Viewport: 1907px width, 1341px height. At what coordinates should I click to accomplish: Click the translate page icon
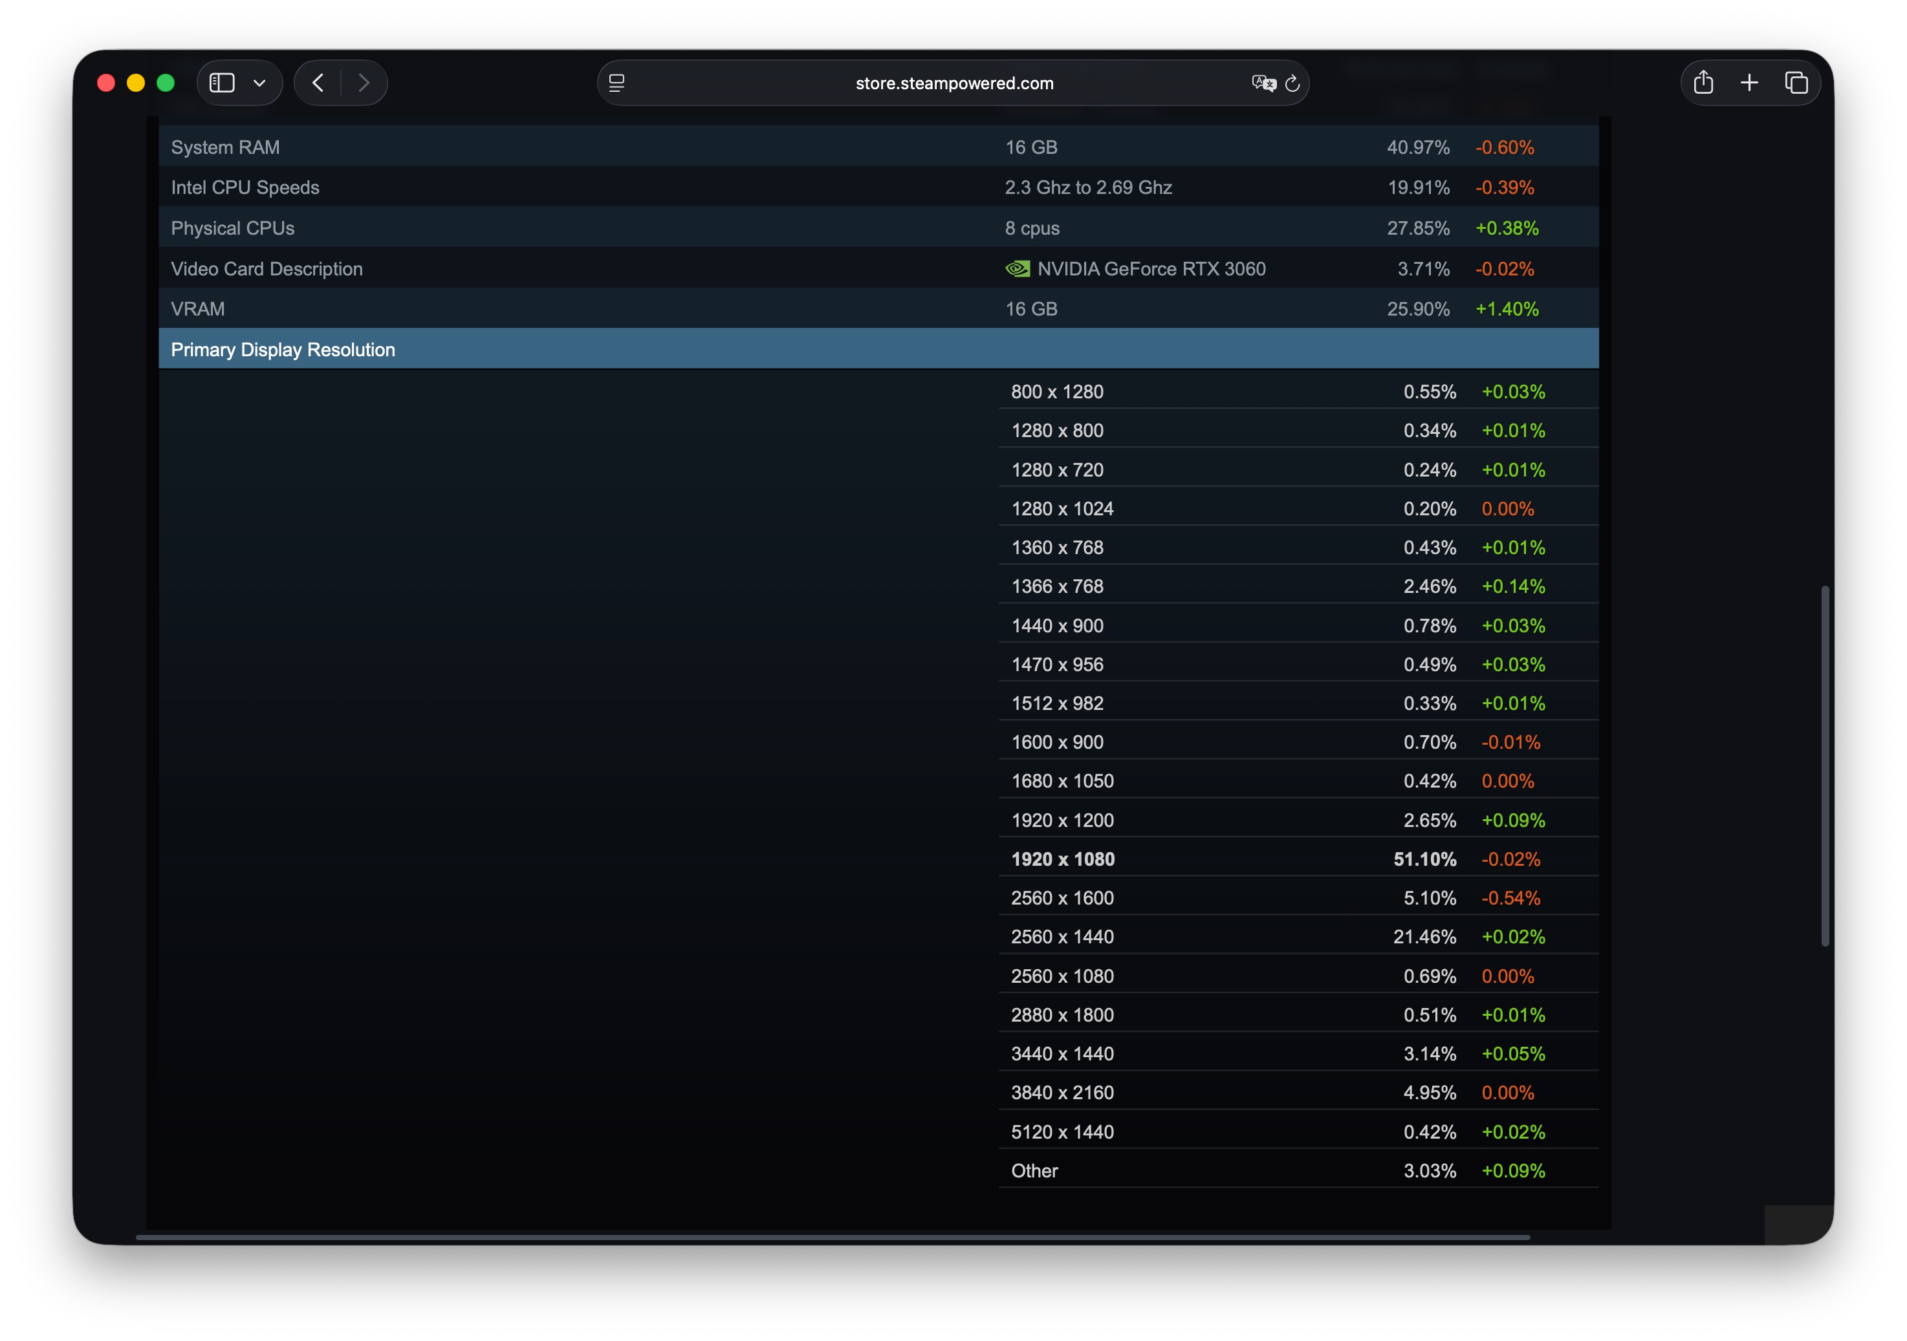point(1263,83)
